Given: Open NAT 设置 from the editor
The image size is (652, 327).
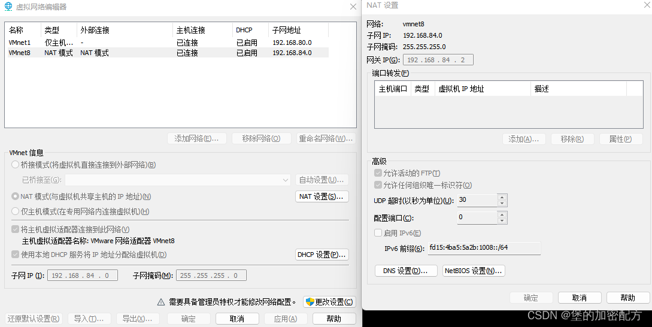Looking at the screenshot, I should click(322, 196).
